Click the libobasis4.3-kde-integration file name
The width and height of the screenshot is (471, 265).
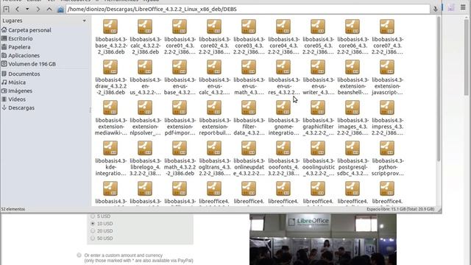pyautogui.click(x=110, y=167)
